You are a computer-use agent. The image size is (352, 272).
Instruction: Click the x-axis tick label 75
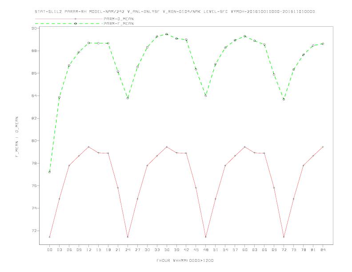pos(293,250)
